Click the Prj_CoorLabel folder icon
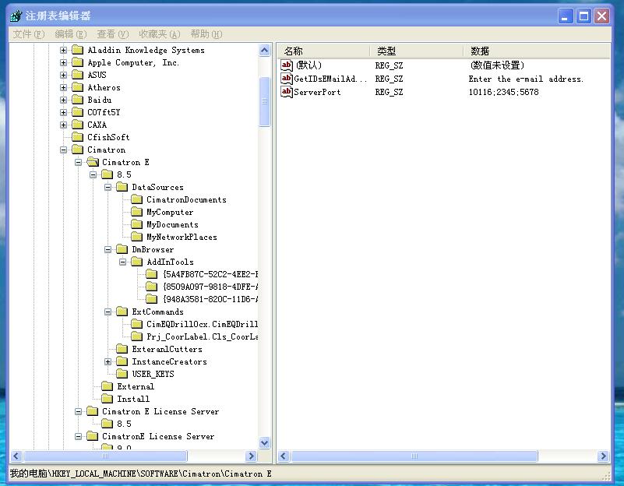The width and height of the screenshot is (624, 486). (137, 336)
